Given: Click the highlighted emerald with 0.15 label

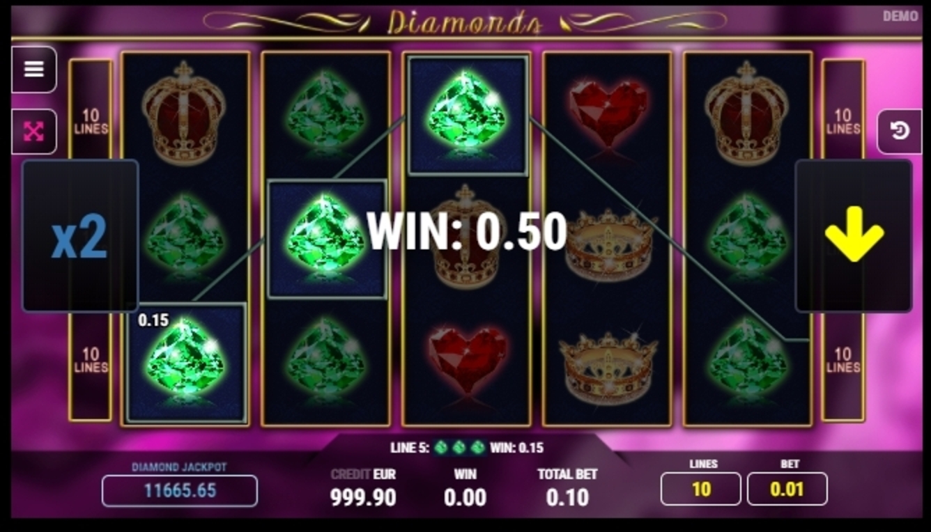Looking at the screenshot, I should [186, 363].
